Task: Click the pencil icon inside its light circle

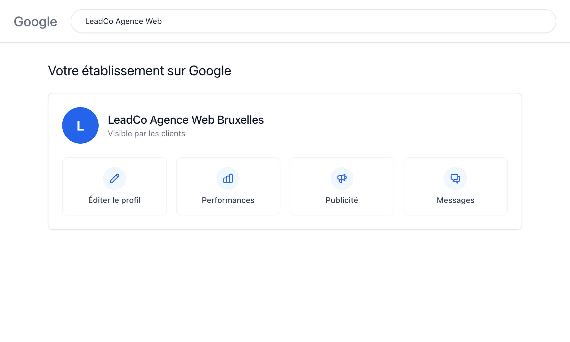Action: tap(114, 178)
